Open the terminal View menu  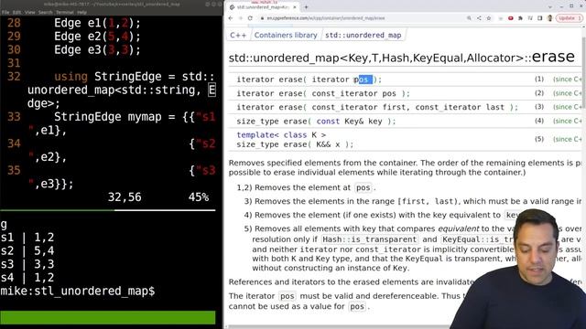click(30, 12)
